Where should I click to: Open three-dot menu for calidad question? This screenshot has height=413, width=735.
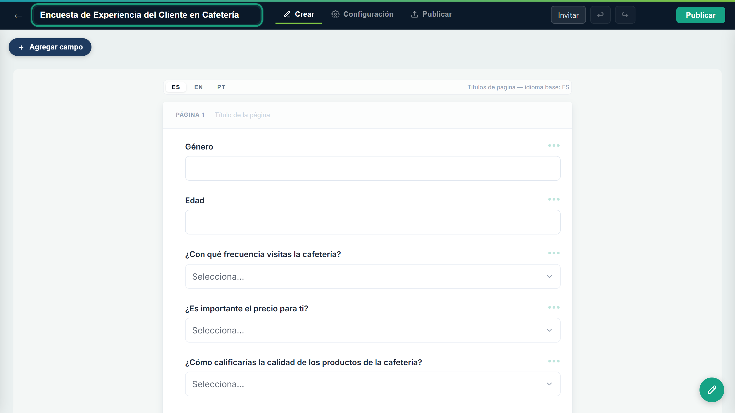point(553,361)
